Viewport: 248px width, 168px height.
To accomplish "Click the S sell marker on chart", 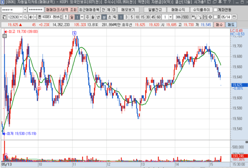I will 74,33.
